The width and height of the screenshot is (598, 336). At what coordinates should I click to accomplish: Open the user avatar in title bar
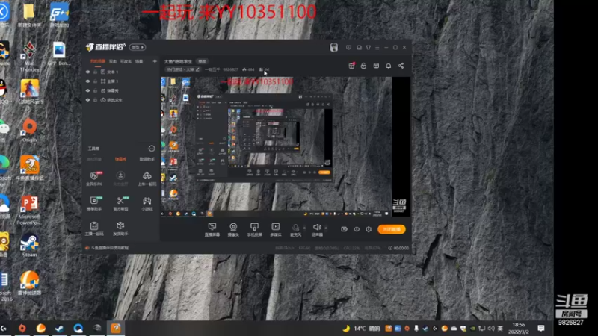[x=333, y=47]
